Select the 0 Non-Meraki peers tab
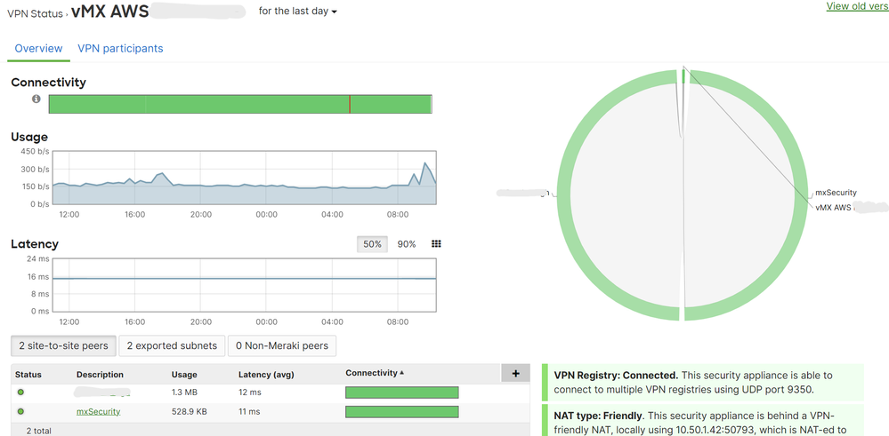 click(282, 345)
